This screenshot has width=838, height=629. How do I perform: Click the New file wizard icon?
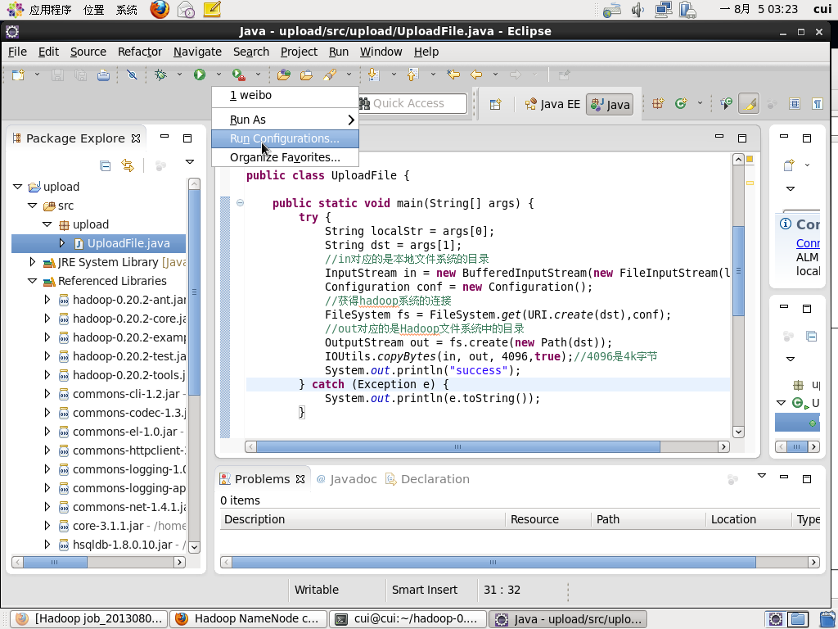click(19, 75)
